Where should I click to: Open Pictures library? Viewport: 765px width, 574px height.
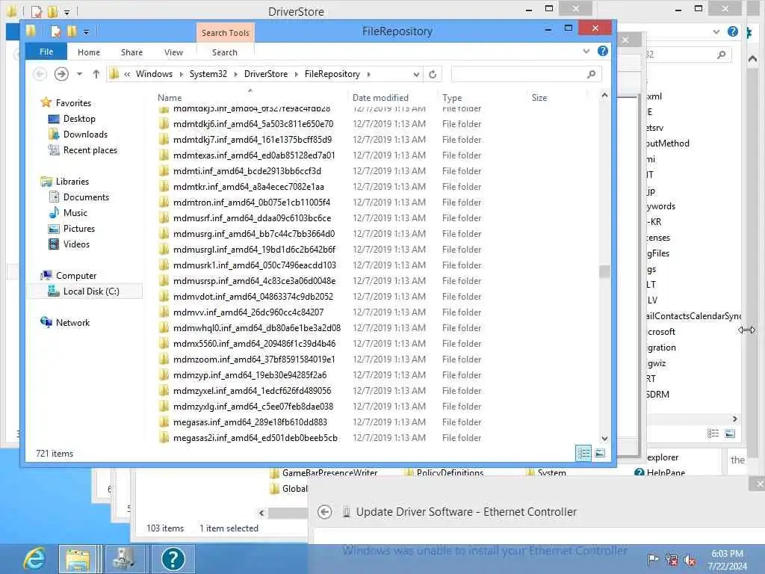pyautogui.click(x=78, y=229)
